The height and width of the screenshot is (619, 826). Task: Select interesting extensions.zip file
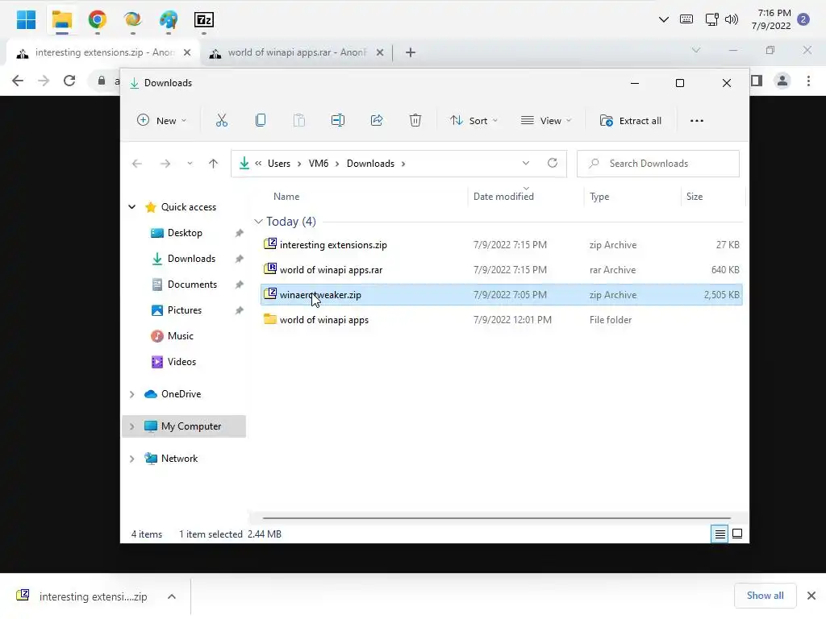pyautogui.click(x=501, y=245)
